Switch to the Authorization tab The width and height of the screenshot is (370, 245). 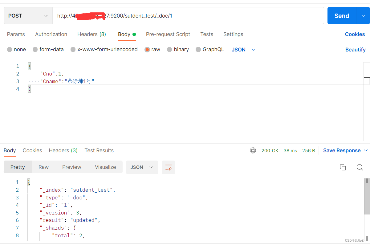tap(51, 34)
